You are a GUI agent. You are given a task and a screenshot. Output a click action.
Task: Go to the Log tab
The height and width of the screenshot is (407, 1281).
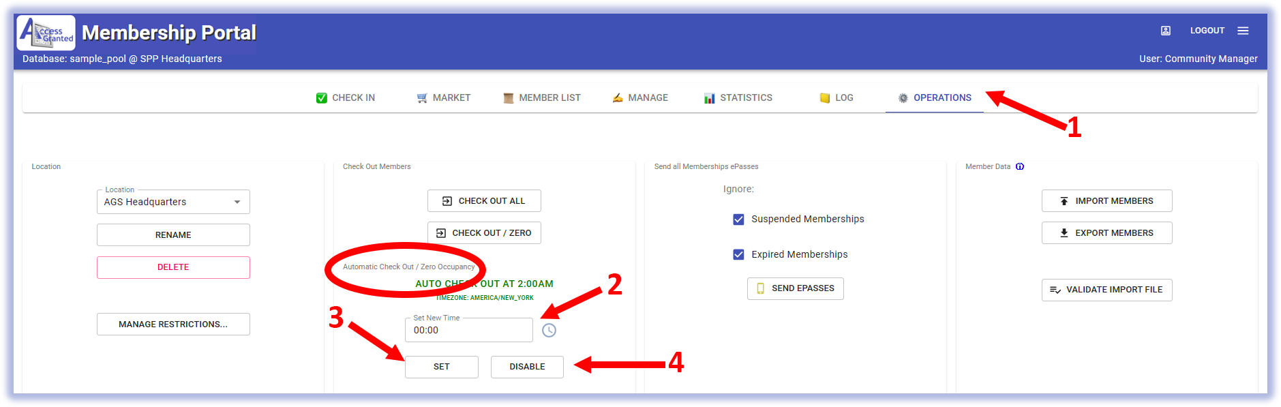[837, 98]
